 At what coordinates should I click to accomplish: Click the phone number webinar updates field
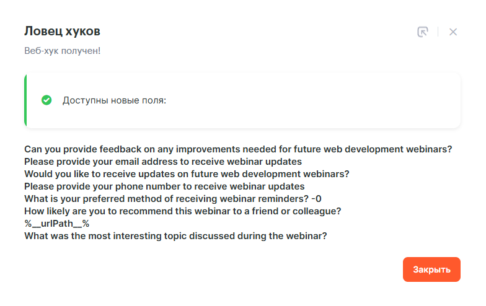point(164,186)
